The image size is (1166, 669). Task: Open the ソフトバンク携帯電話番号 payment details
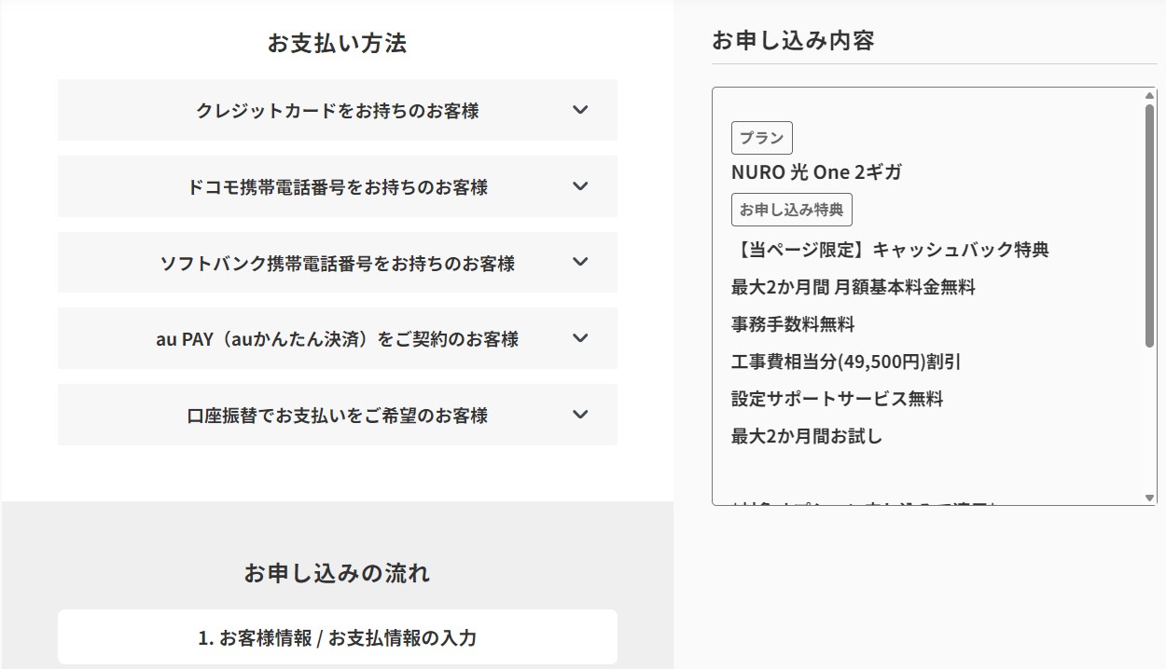pos(338,262)
